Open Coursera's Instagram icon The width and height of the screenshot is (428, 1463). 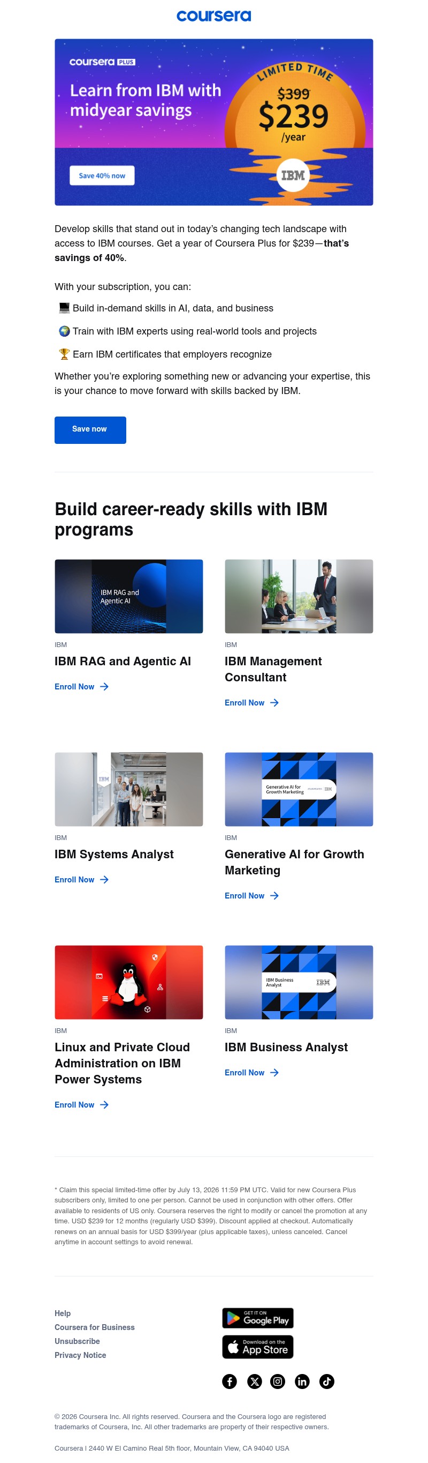(x=278, y=1381)
